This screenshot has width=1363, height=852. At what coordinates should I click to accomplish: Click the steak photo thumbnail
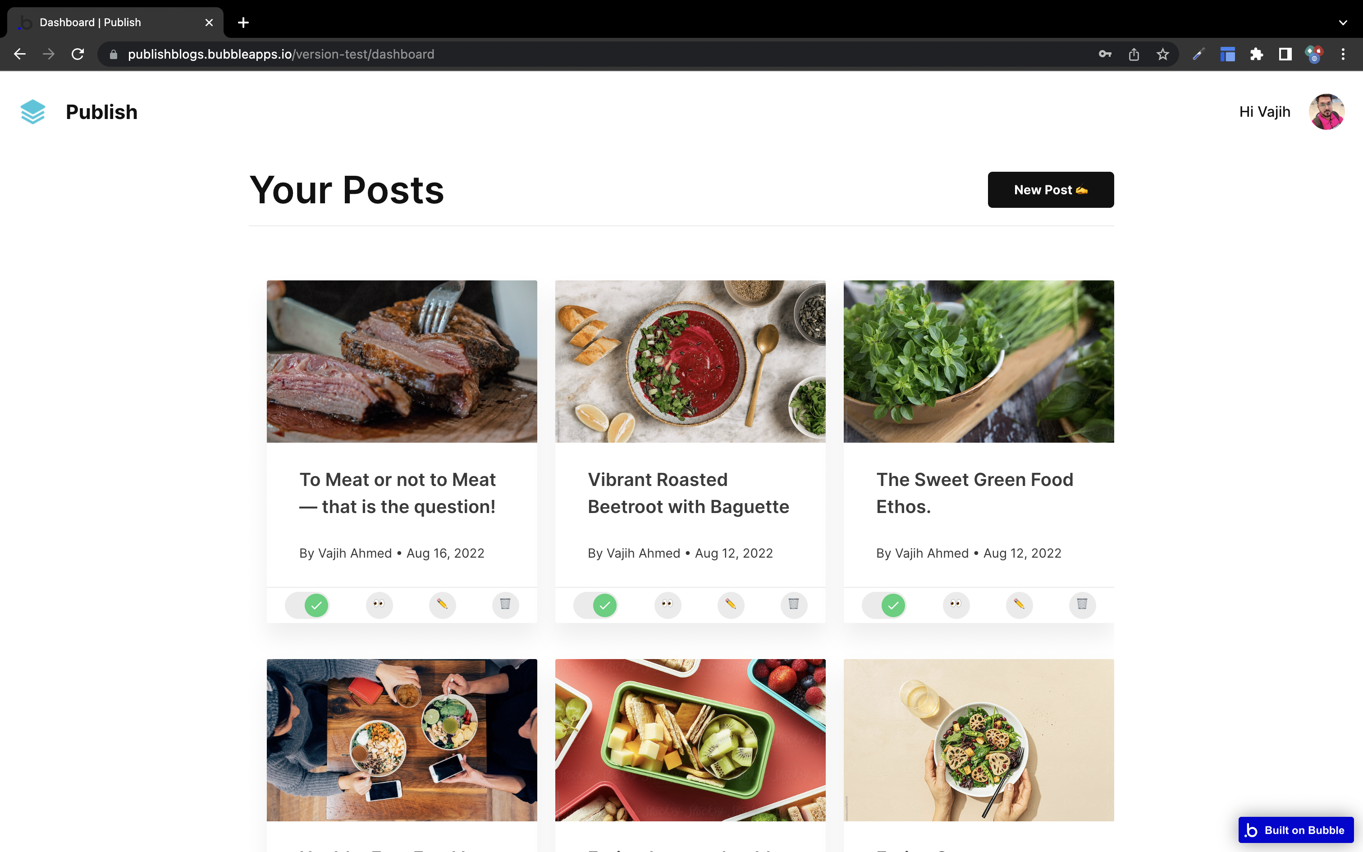point(402,361)
